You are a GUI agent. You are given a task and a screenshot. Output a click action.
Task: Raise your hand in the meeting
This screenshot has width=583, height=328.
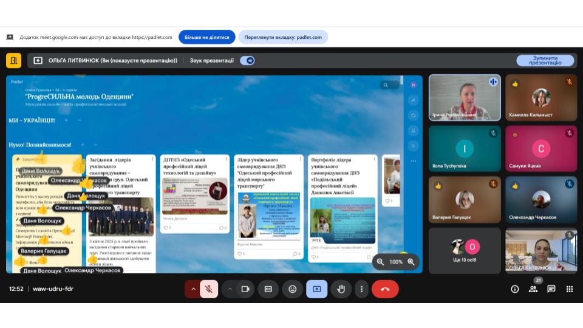[x=341, y=289]
